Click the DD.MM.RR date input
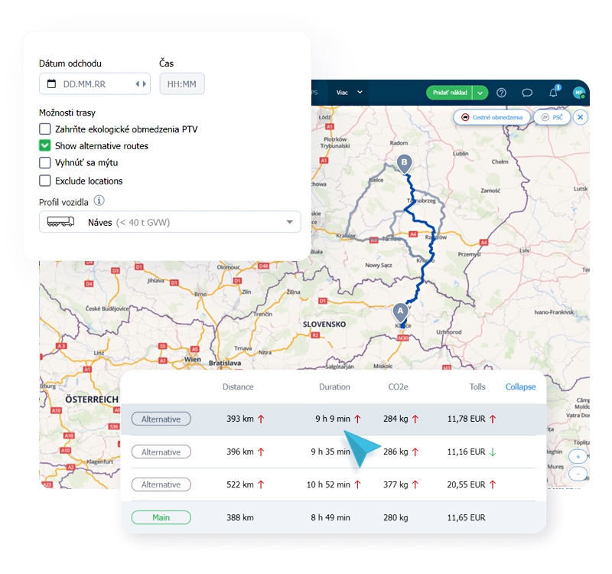This screenshot has height=574, width=612. pos(95,83)
